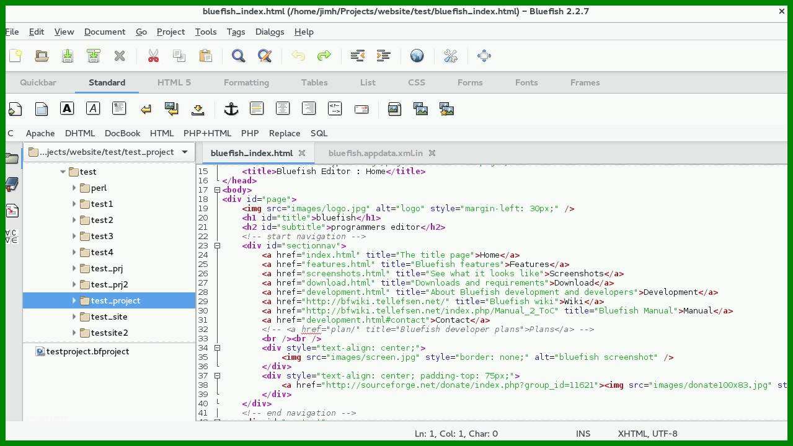Expand the testsite2 folder arrow

[x=74, y=333]
